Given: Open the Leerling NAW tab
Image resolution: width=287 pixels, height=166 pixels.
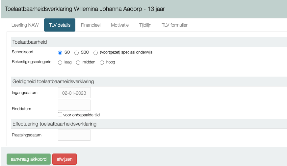Looking at the screenshot, I should (x=25, y=25).
